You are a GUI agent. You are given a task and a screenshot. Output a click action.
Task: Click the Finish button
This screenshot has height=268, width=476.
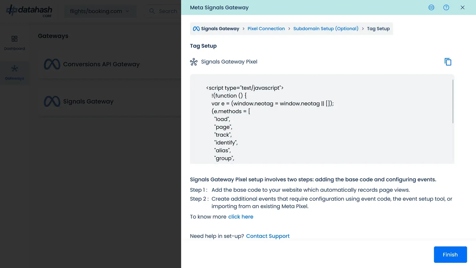pyautogui.click(x=450, y=255)
